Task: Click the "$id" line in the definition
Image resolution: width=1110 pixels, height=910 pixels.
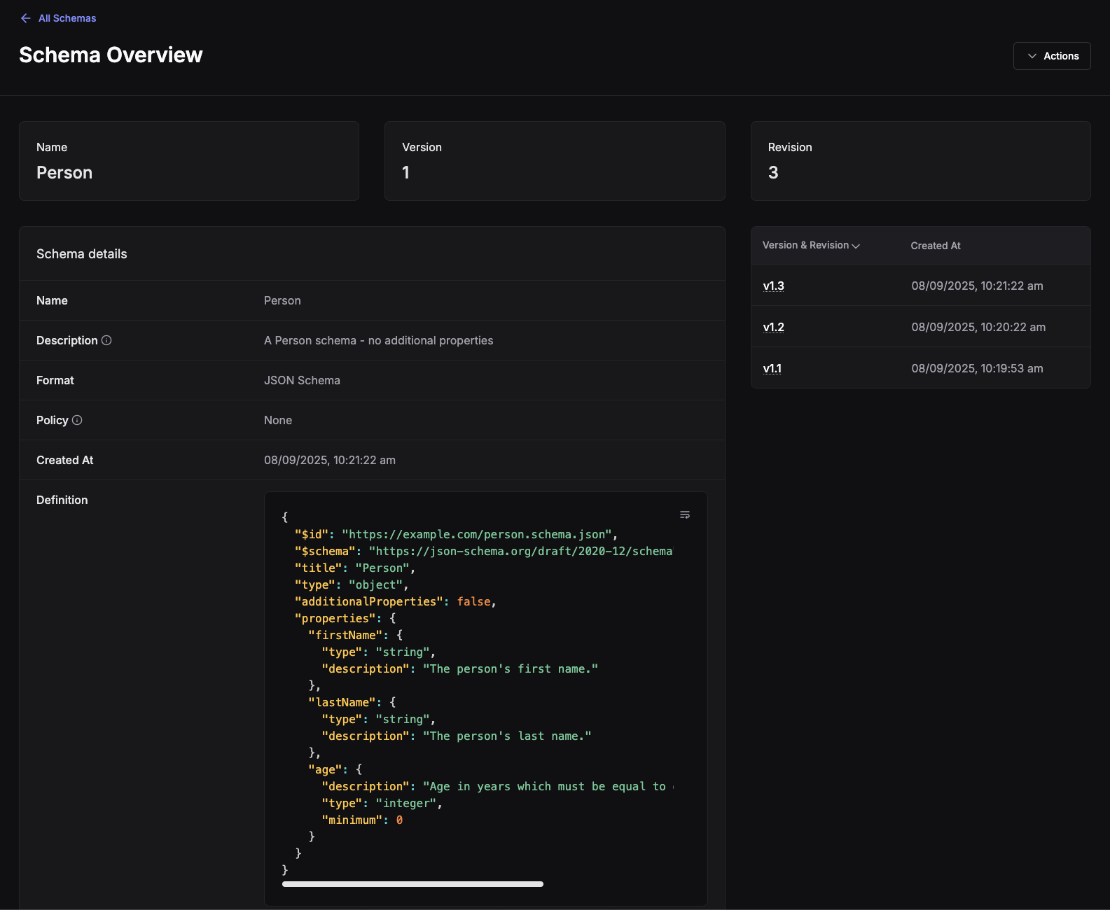Action: point(456,534)
